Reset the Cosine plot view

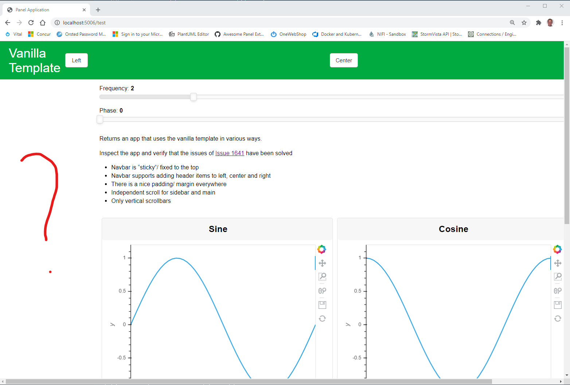558,318
